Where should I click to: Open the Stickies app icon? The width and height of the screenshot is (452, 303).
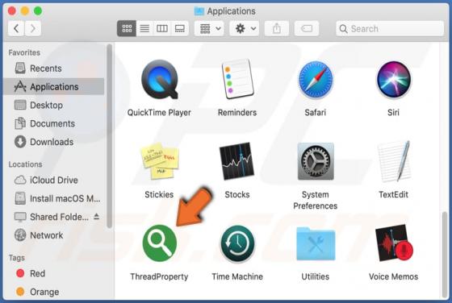click(x=160, y=161)
